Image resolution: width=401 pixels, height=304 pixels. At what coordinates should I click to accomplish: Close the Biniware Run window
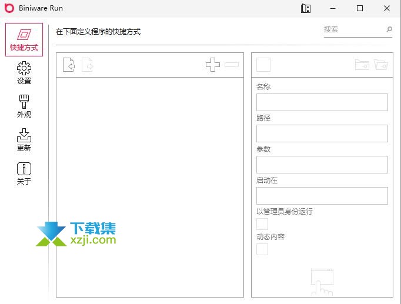[387, 8]
